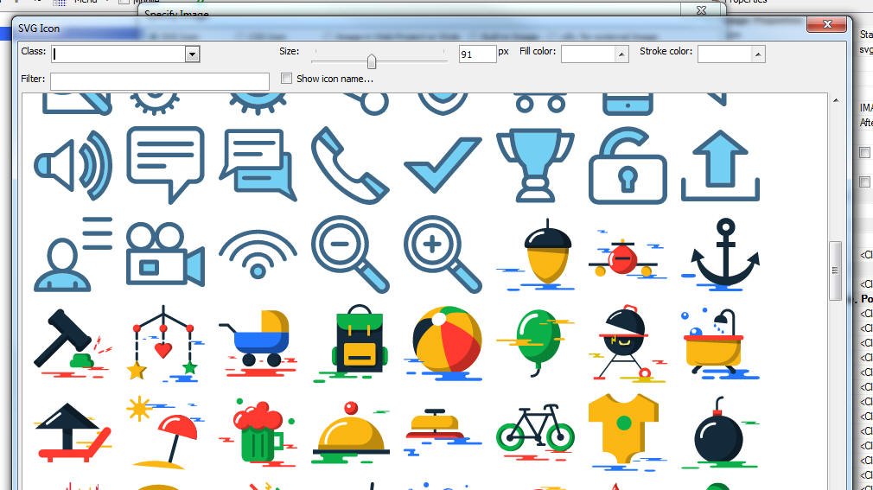The width and height of the screenshot is (873, 490).
Task: Pick the single speech bubble icon
Action: pyautogui.click(x=165, y=165)
